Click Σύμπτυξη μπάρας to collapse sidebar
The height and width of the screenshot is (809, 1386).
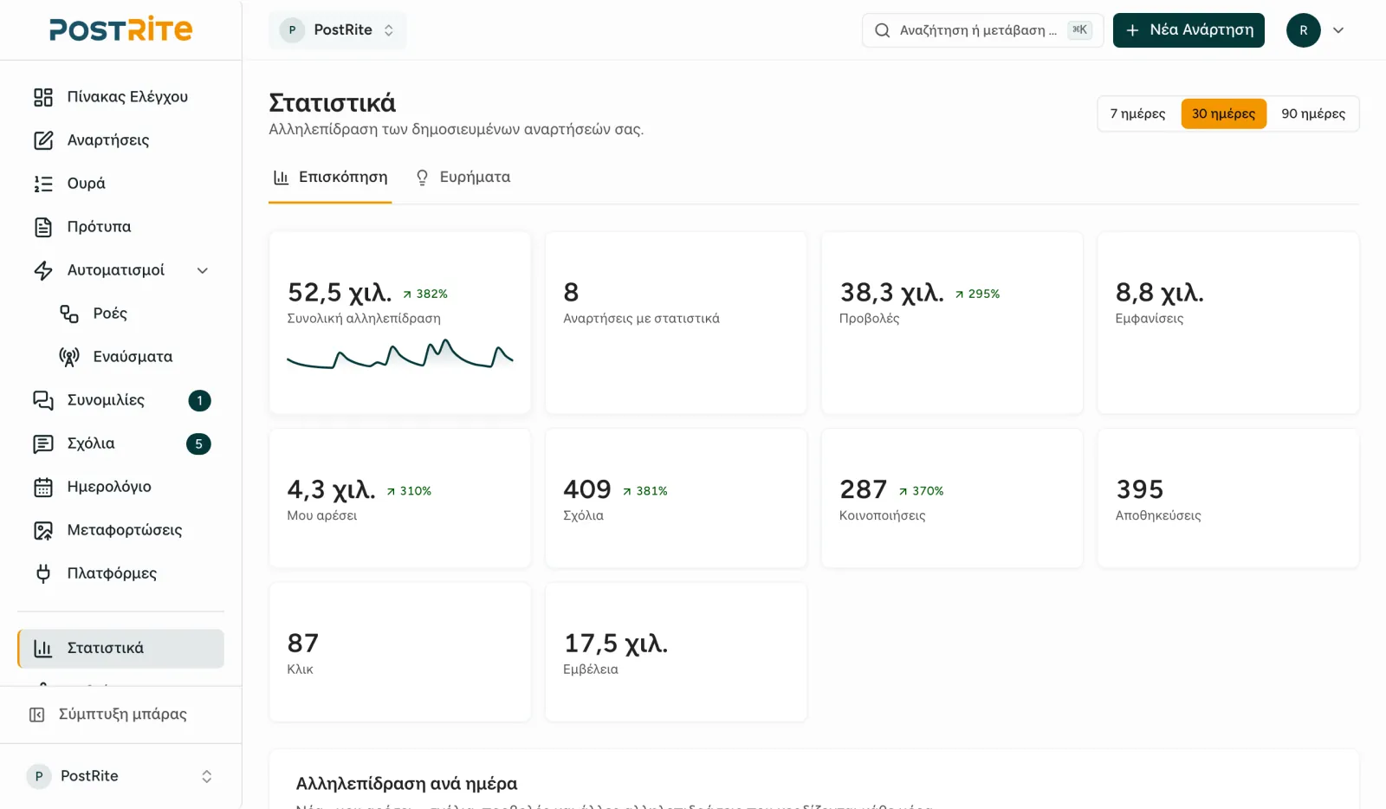pos(120,715)
